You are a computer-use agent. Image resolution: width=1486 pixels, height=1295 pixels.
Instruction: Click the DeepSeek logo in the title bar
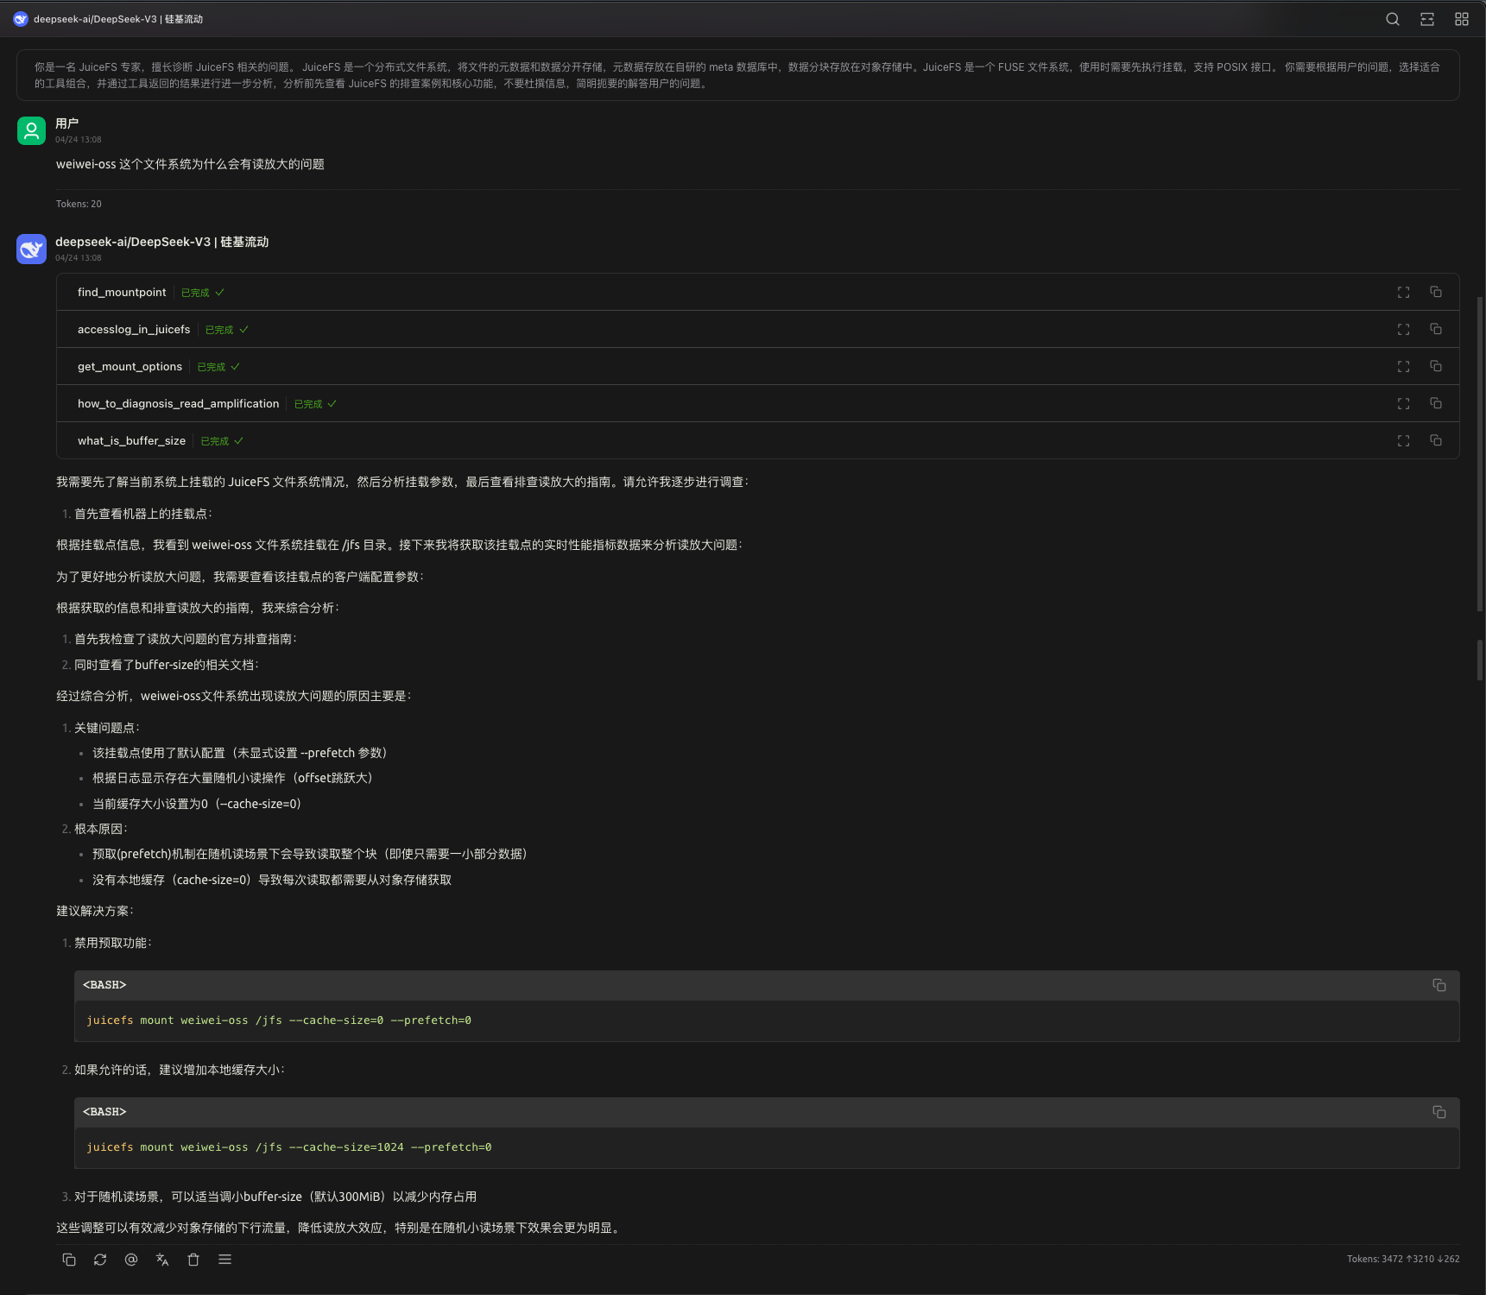click(x=20, y=18)
